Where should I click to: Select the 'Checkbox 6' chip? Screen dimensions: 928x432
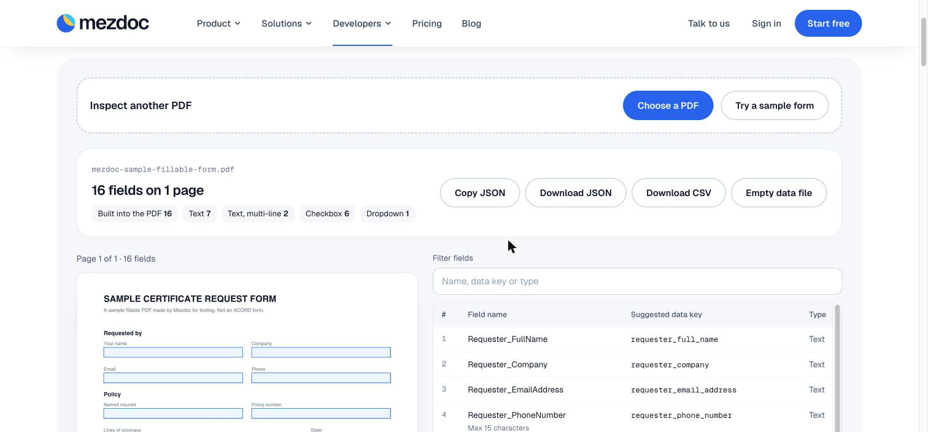pyautogui.click(x=327, y=214)
